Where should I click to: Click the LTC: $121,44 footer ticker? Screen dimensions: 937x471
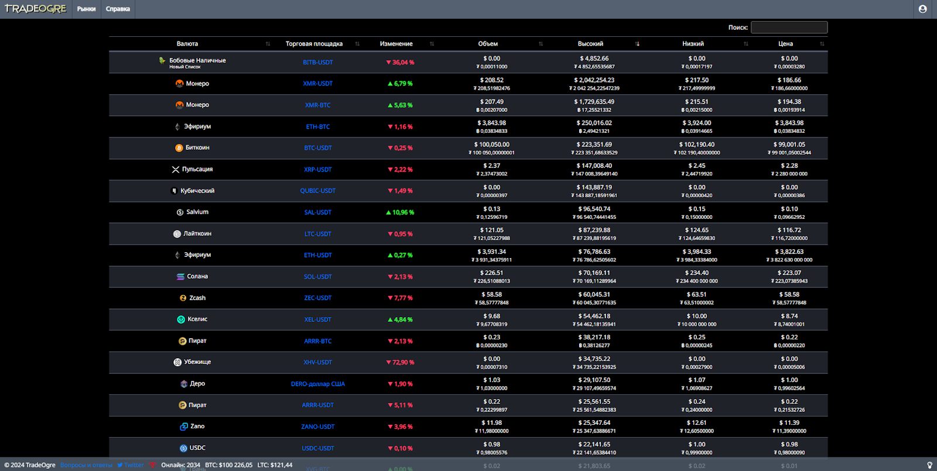pyautogui.click(x=275, y=465)
